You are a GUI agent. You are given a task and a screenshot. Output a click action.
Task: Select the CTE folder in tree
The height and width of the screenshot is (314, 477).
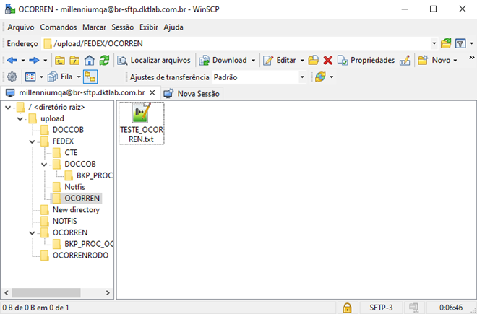tap(71, 152)
